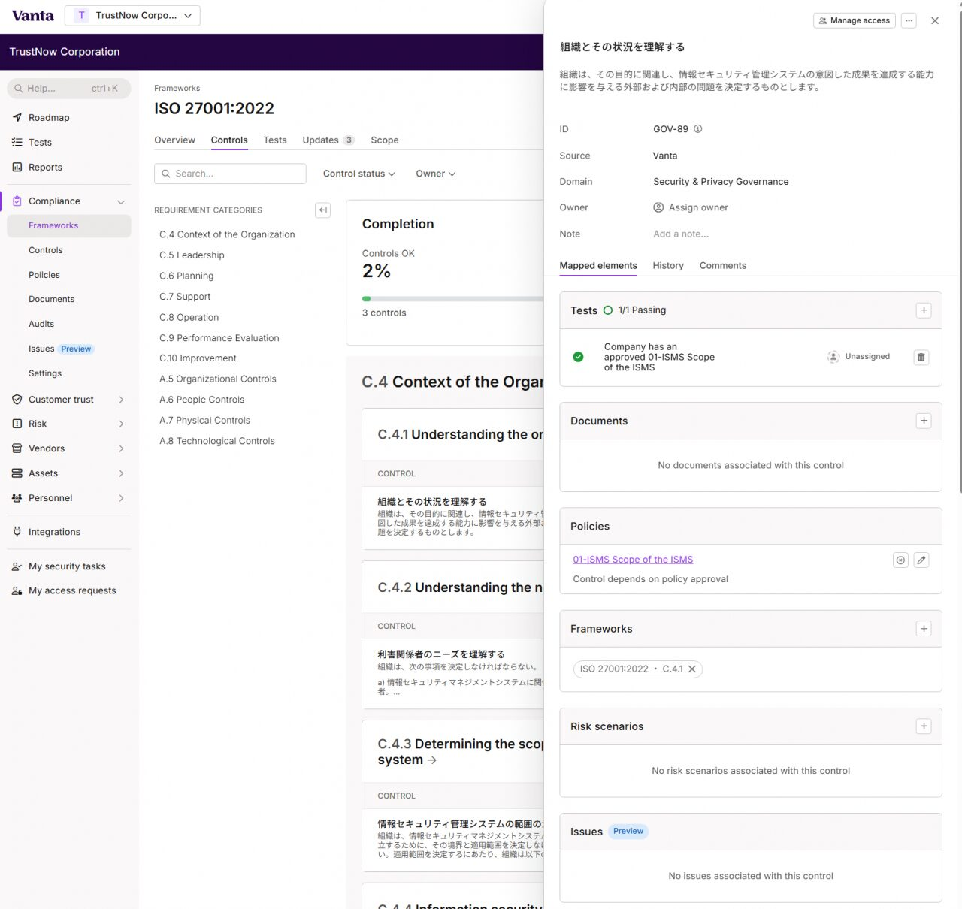Open the TrustNow Corporation workspace dropdown
Viewport: 962px width, 909px height.
(132, 16)
